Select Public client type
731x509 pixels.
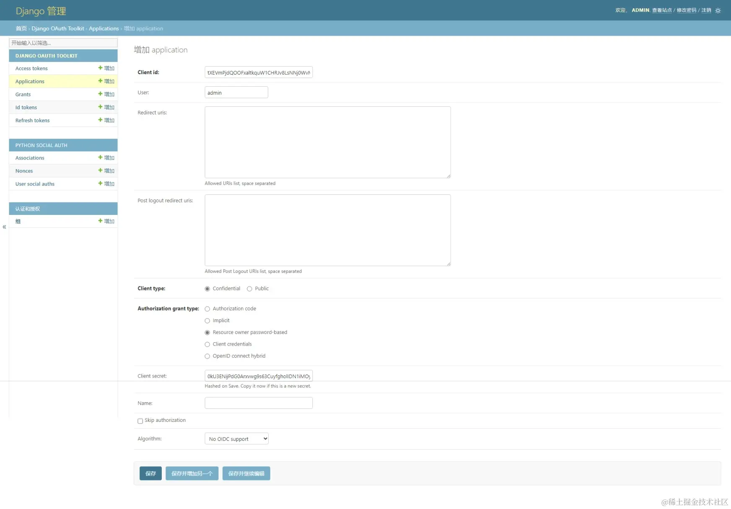249,289
